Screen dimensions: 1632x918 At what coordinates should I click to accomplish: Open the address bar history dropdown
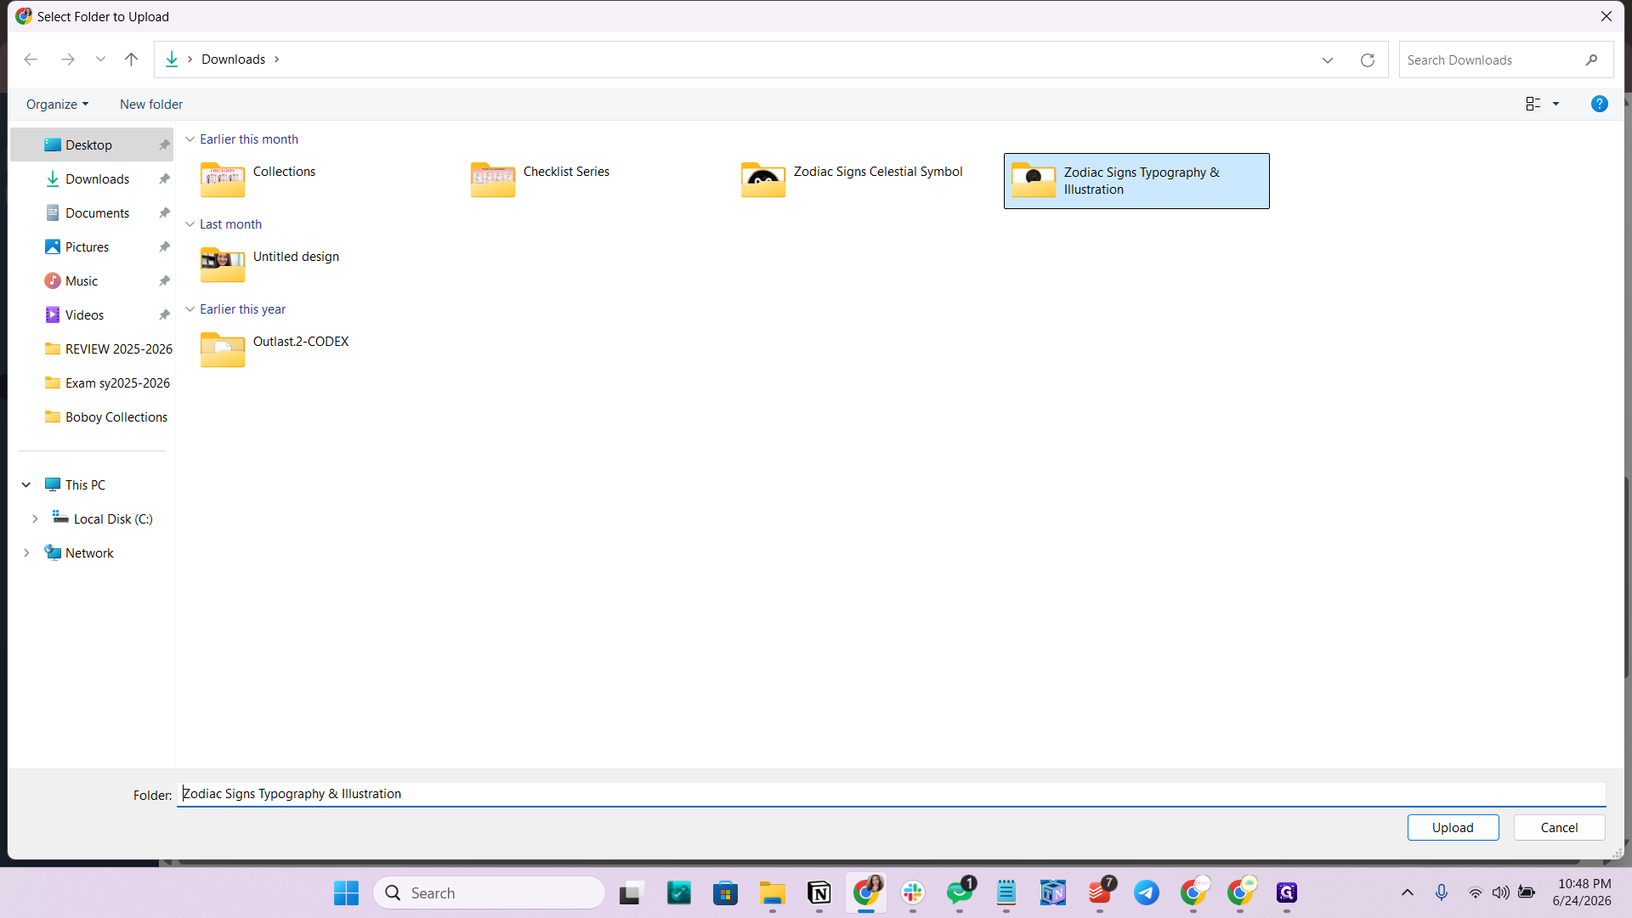click(1327, 60)
